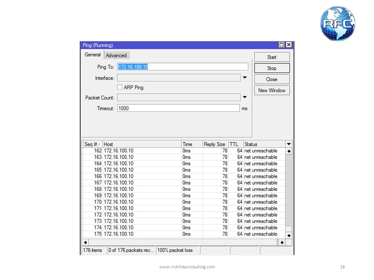Click the scroll left arrow below the table
This screenshot has width=374, height=280.
tap(85, 242)
